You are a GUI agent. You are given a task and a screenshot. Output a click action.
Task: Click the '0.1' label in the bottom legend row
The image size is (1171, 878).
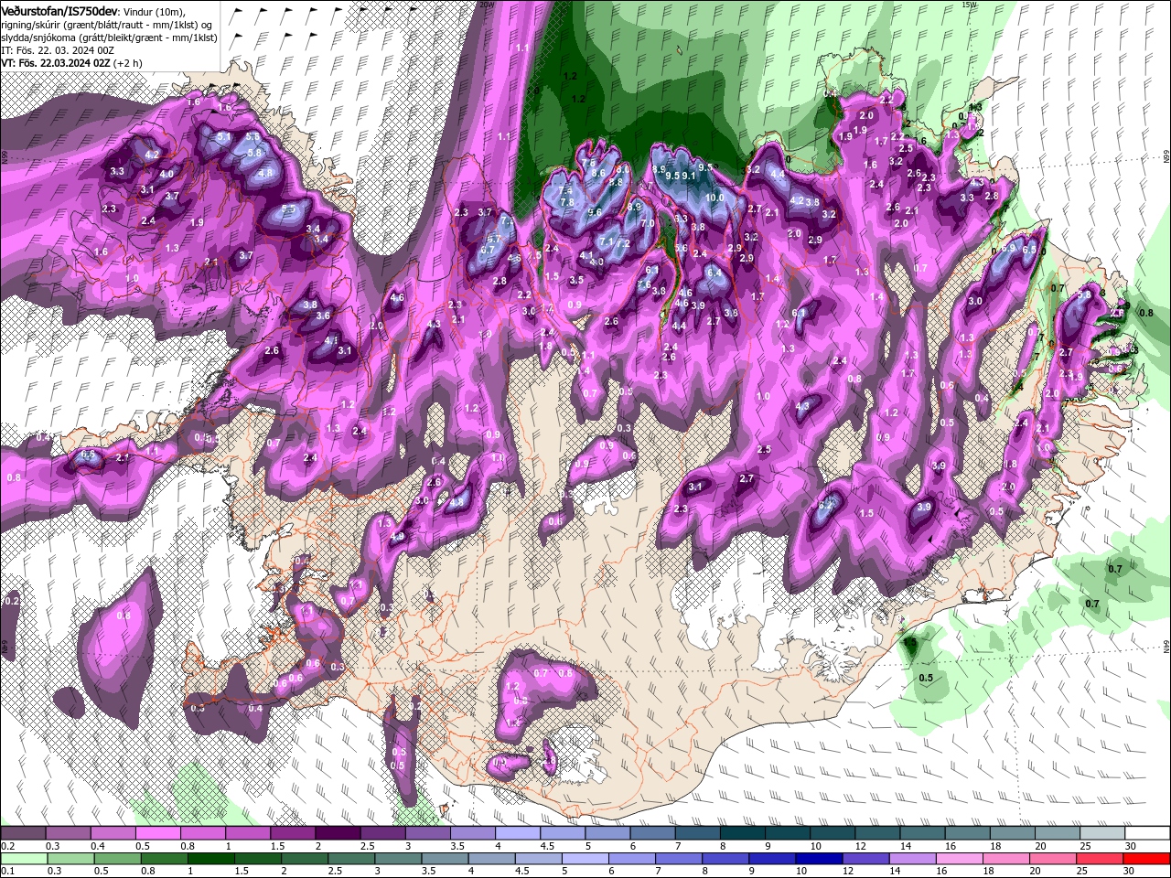7,872
